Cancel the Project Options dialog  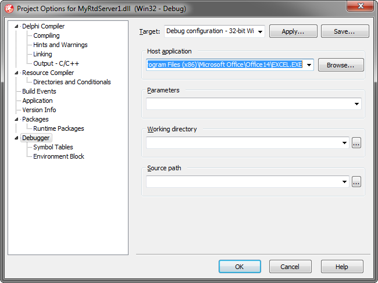tap(290, 267)
